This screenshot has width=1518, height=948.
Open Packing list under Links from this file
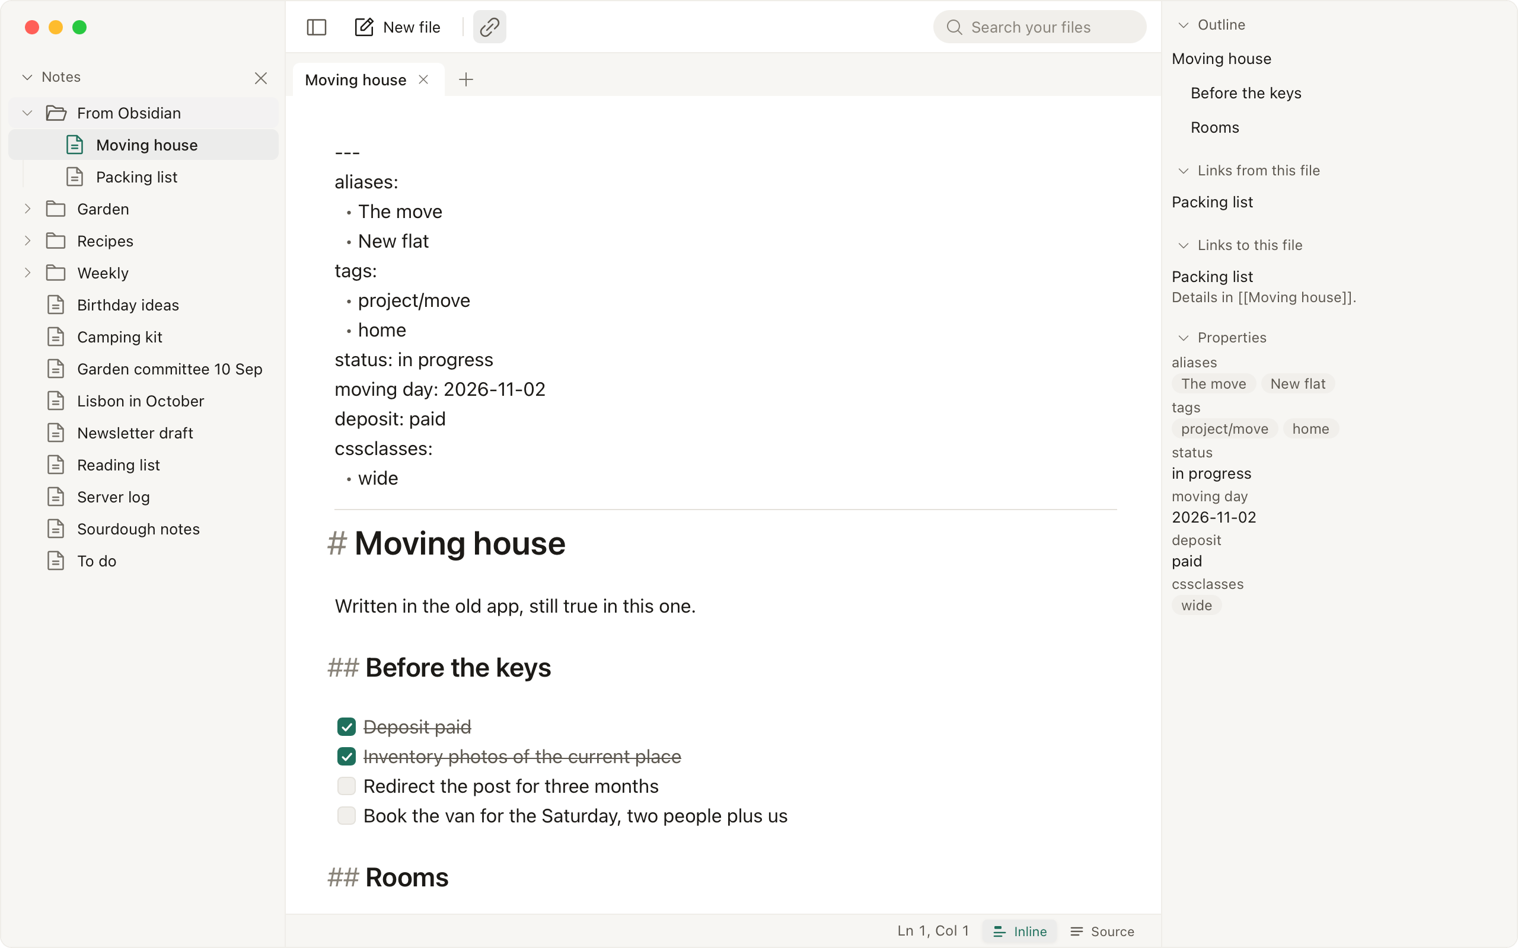[x=1212, y=202]
